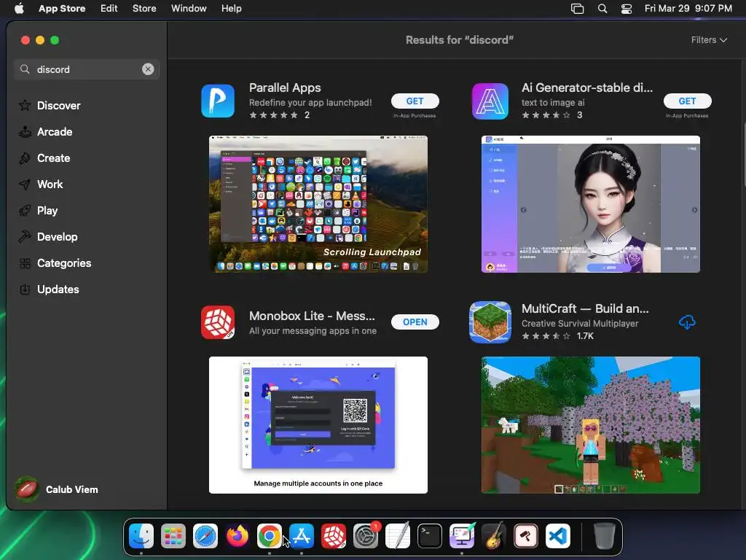Click Stage Manager icon in menu bar
746x560 pixels.
(x=577, y=9)
